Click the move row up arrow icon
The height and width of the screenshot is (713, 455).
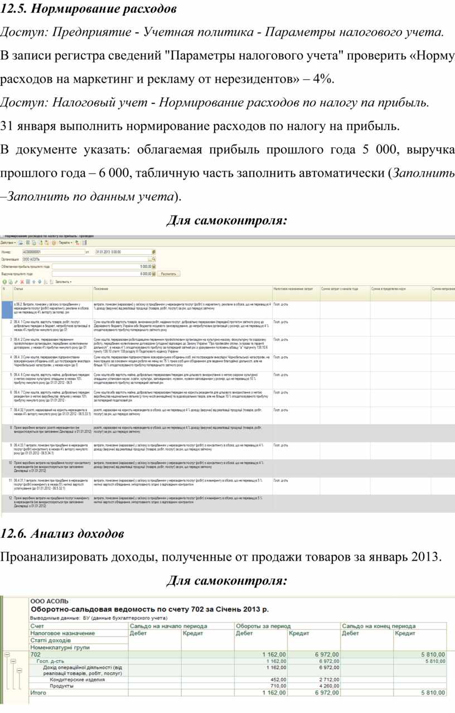click(x=33, y=282)
